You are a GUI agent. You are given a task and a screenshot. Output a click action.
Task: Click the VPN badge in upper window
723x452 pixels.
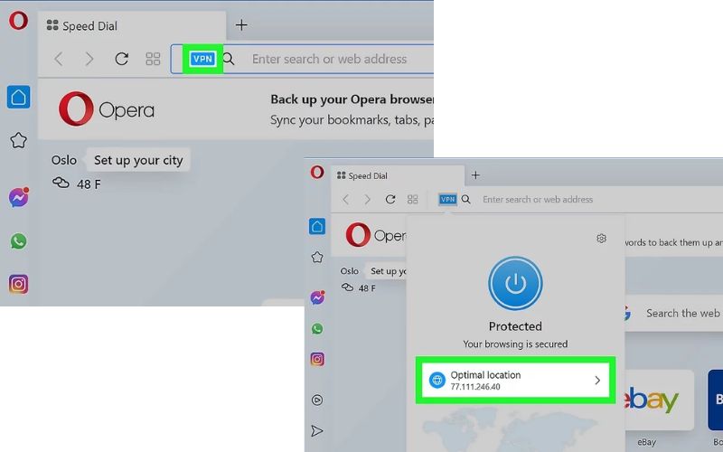(x=202, y=59)
